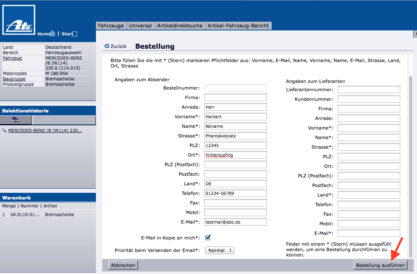Select the Universal tab
Screen dimensions: 417x274
point(141,26)
